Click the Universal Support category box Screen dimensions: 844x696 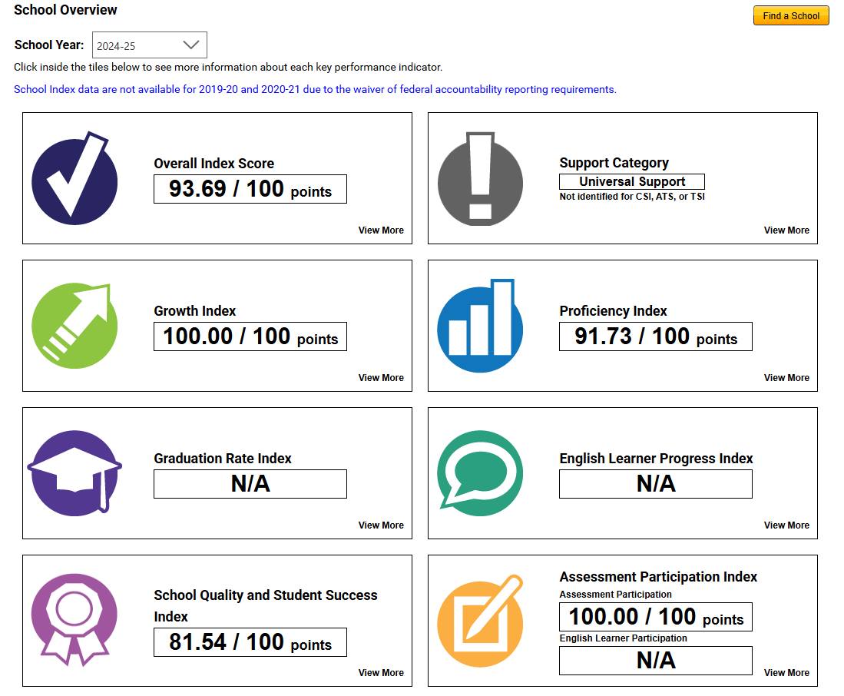point(632,181)
